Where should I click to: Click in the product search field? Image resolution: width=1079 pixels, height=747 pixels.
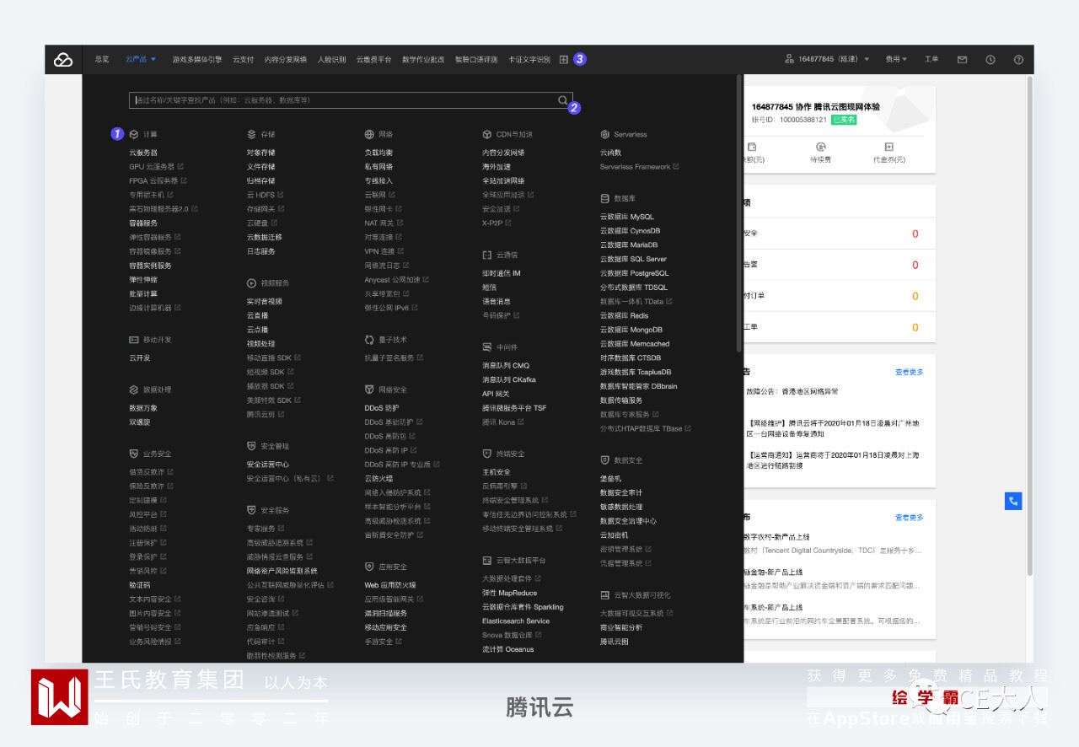click(351, 100)
